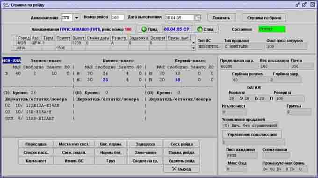Click the Факт пасс загрузка field
The height and width of the screenshot is (178, 318).
[x=287, y=47]
